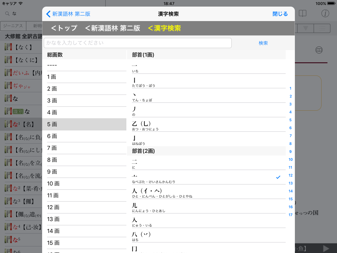Tap the open book icon in toolbar
The height and width of the screenshot is (253, 337).
tap(302, 14)
